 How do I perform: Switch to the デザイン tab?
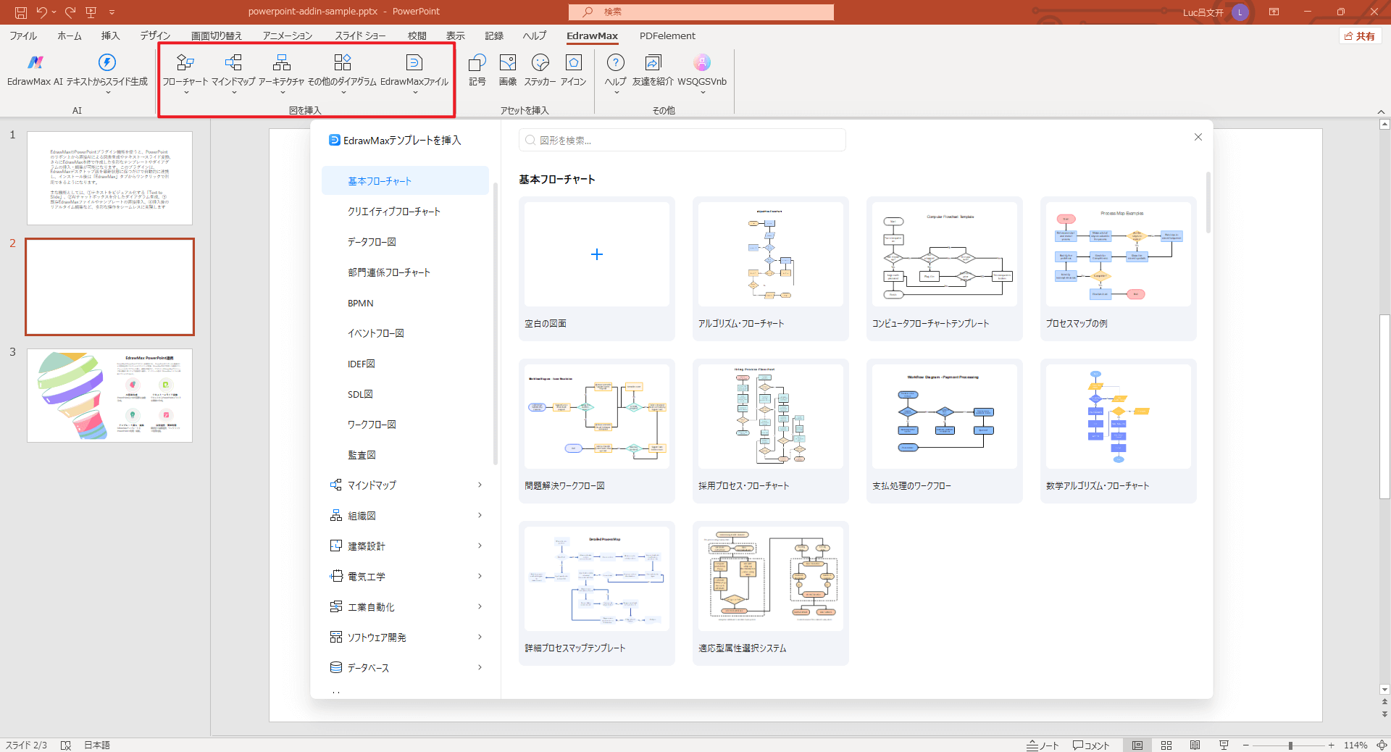pyautogui.click(x=155, y=35)
